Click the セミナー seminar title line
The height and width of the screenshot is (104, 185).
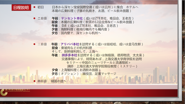(x=98, y=63)
